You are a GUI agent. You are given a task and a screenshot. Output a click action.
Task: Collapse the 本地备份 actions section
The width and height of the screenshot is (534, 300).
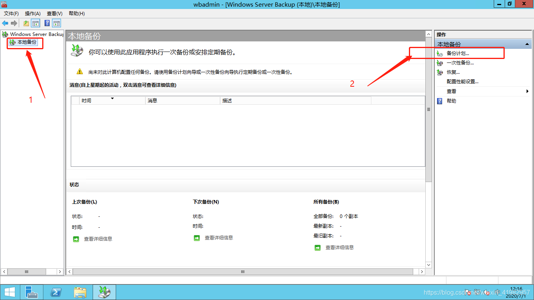527,44
